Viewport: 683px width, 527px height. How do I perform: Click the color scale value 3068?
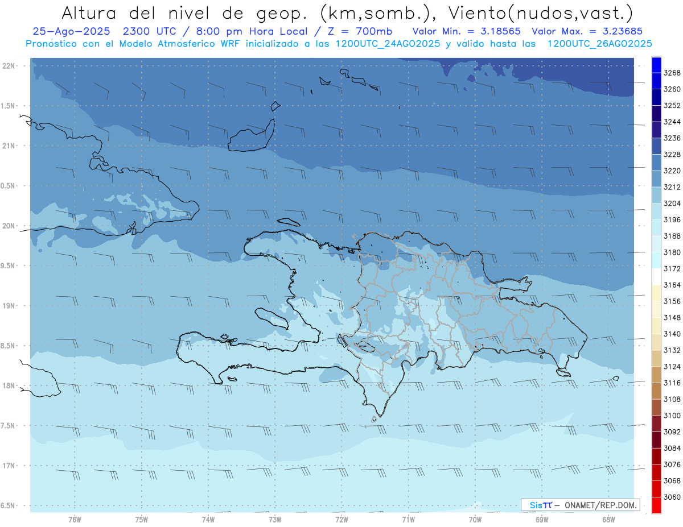point(672,480)
